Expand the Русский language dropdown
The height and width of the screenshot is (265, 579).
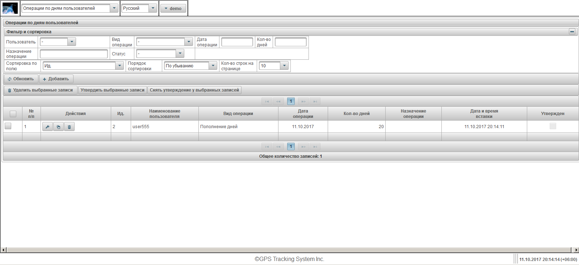[153, 8]
